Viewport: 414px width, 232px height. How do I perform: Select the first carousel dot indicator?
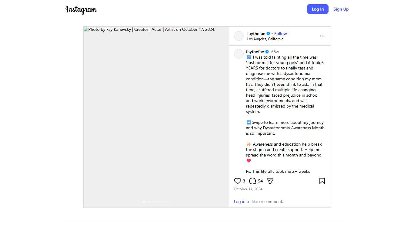point(144,202)
